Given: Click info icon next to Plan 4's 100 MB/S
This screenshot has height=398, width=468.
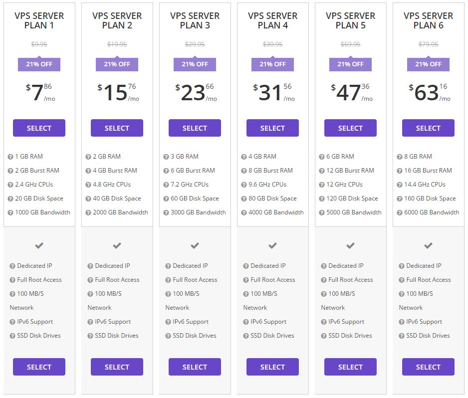Looking at the screenshot, I should point(245,294).
